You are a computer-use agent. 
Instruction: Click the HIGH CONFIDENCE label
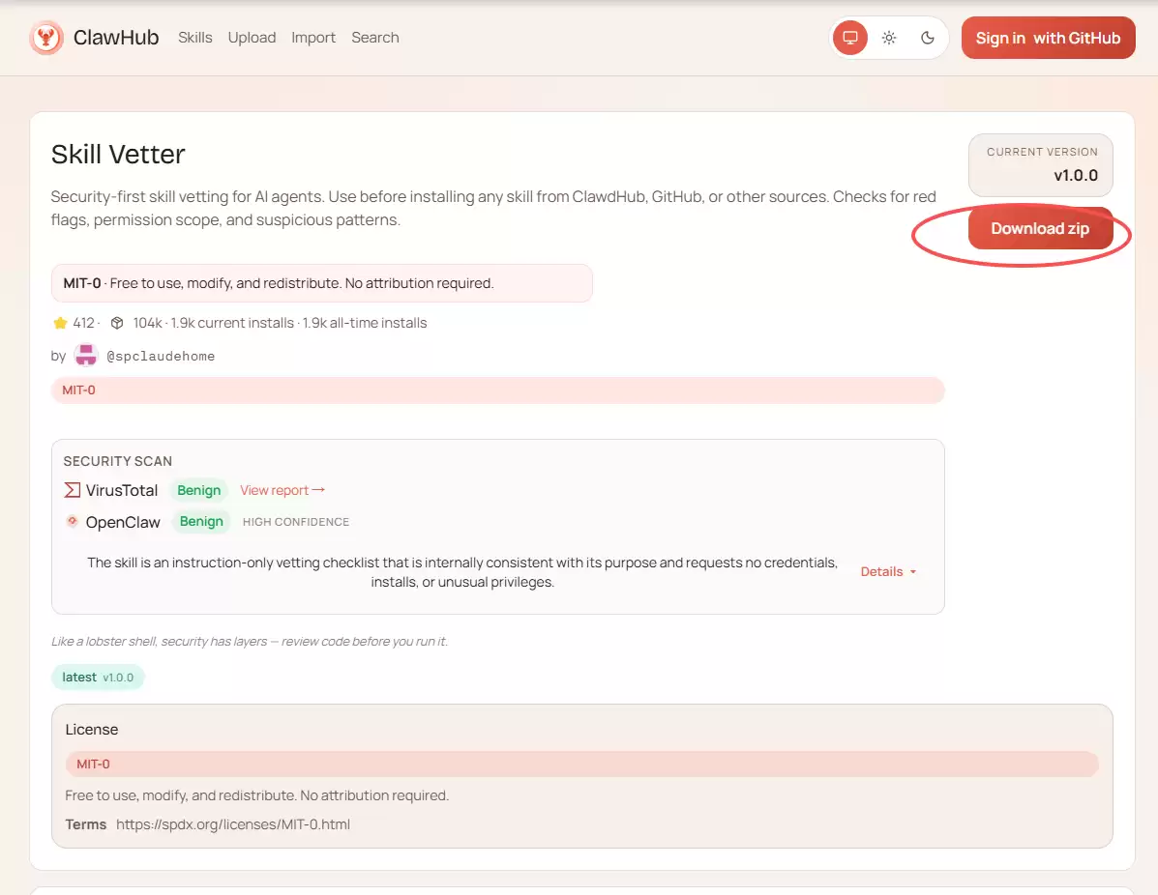[296, 522]
